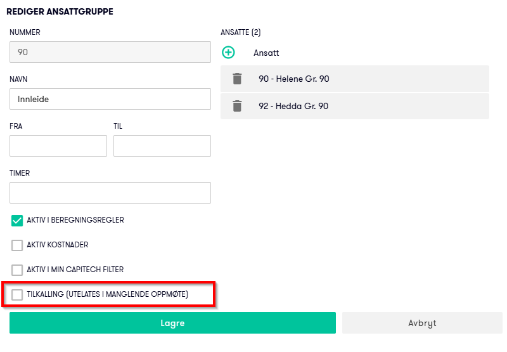
Task: Click the Ansatt label beside the plus
Action: point(266,53)
